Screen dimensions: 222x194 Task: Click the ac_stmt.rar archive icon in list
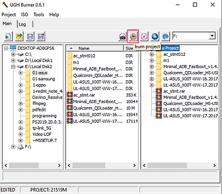(70, 95)
